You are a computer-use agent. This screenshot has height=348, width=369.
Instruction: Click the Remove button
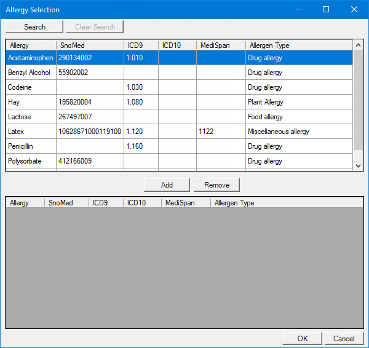click(x=216, y=185)
